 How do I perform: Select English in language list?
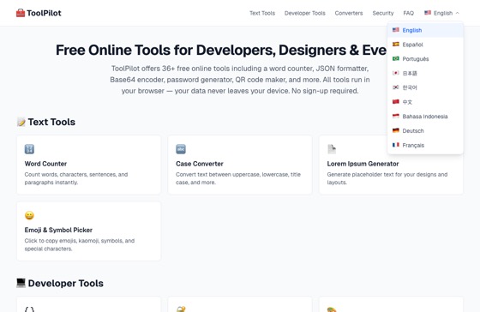(x=425, y=30)
